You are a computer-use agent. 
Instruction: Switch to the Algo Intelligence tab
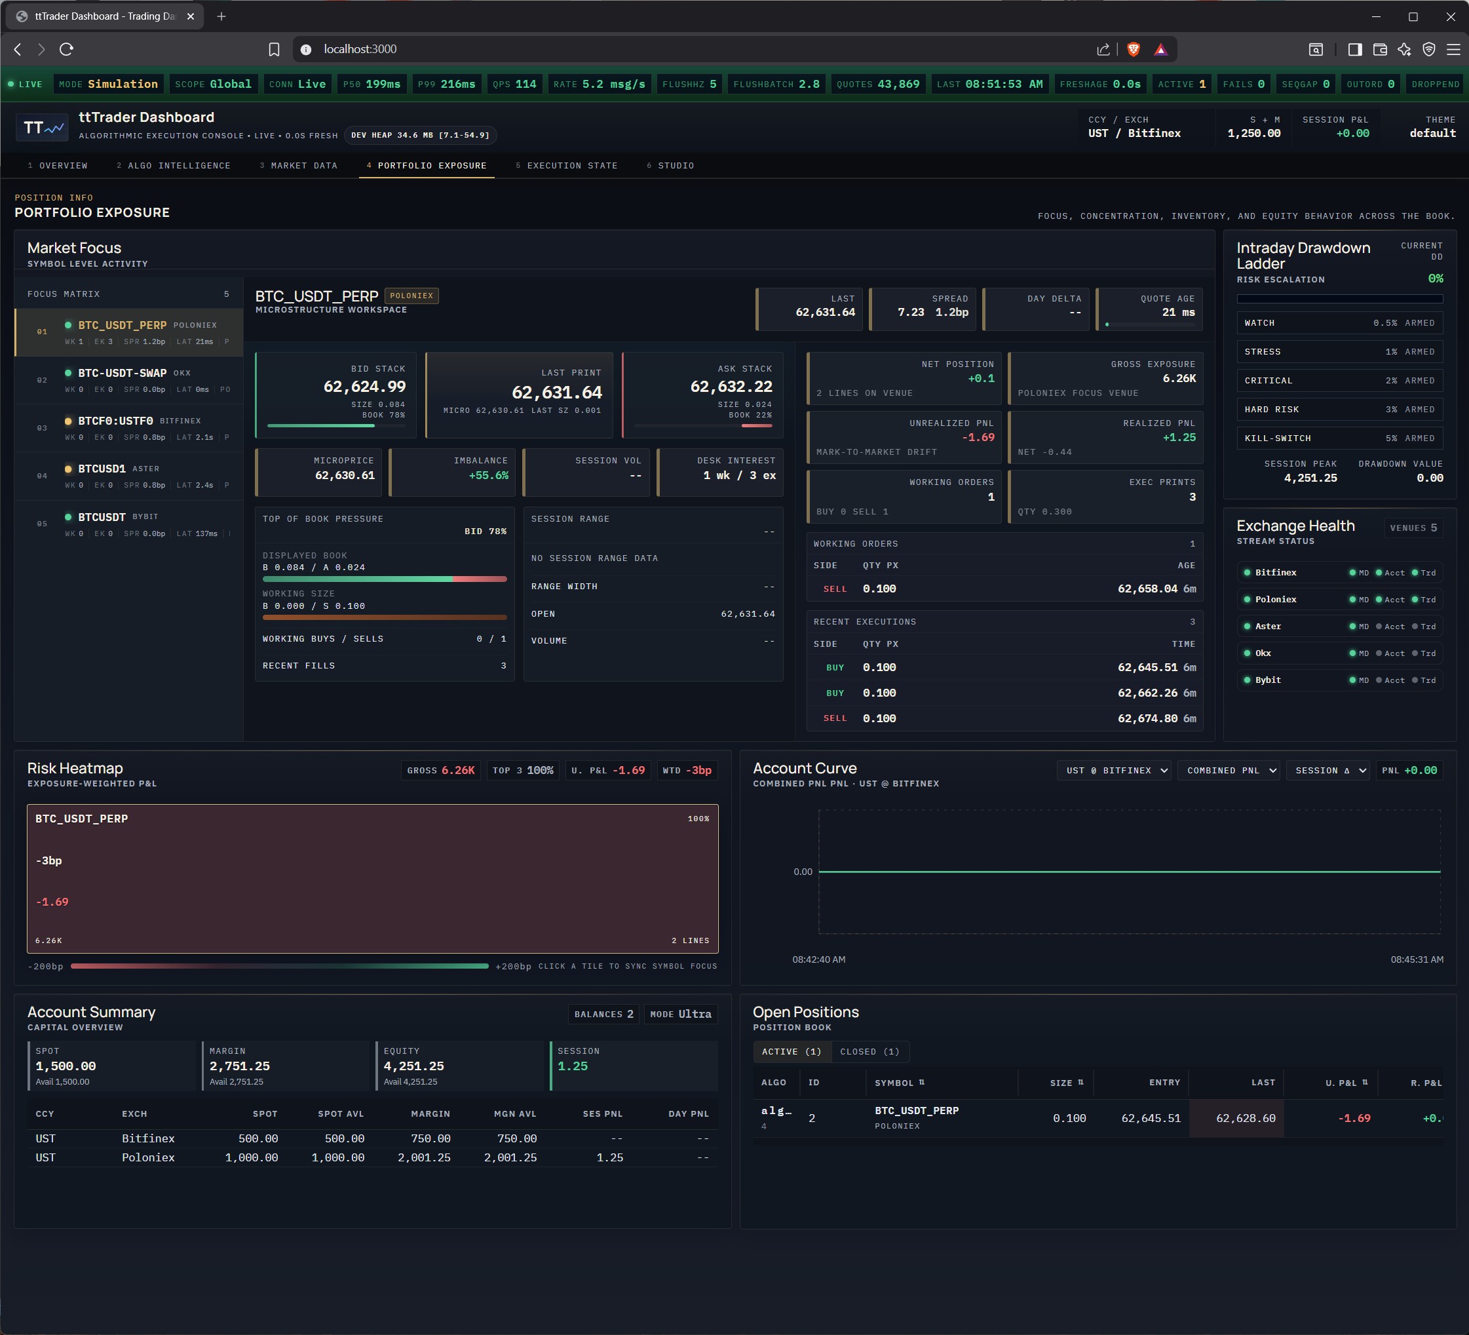pos(174,165)
